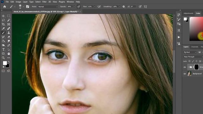Select the Frame tool
The width and height of the screenshot is (203, 114).
(9, 24)
